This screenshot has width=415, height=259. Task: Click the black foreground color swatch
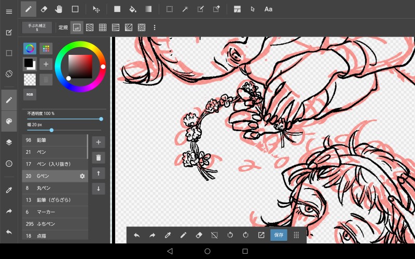tap(29, 63)
